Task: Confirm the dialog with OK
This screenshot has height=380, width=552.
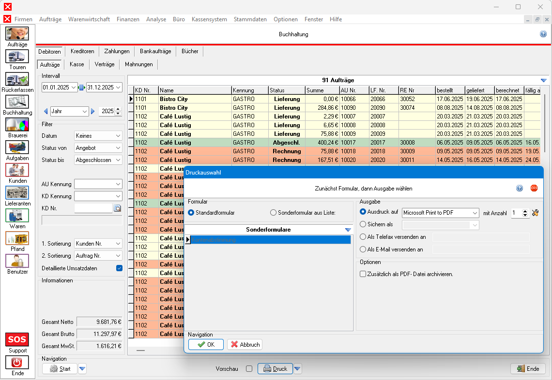Action: (206, 345)
